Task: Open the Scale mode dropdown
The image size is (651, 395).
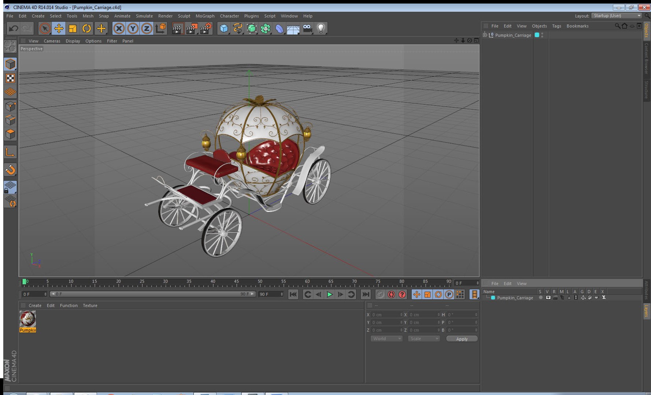Action: pyautogui.click(x=424, y=339)
